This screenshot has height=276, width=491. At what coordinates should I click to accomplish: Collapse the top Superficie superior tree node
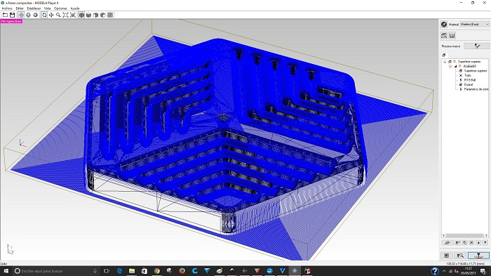pyautogui.click(x=445, y=62)
